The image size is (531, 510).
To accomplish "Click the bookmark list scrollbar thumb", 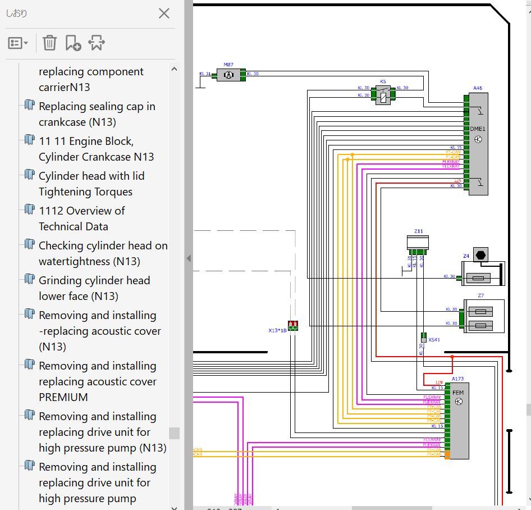I will (x=174, y=433).
